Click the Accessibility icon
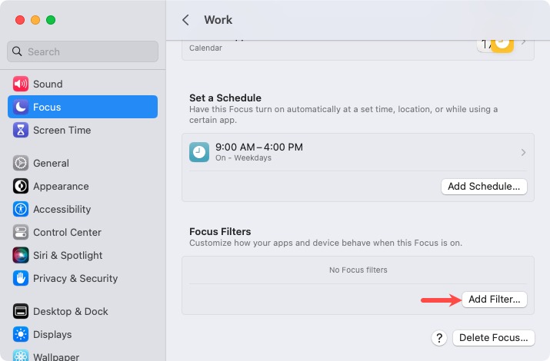This screenshot has height=361, width=550. coord(21,209)
